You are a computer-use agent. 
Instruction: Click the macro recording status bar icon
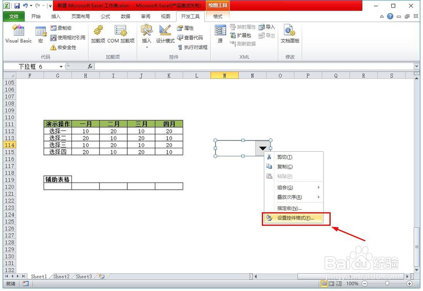click(26, 283)
